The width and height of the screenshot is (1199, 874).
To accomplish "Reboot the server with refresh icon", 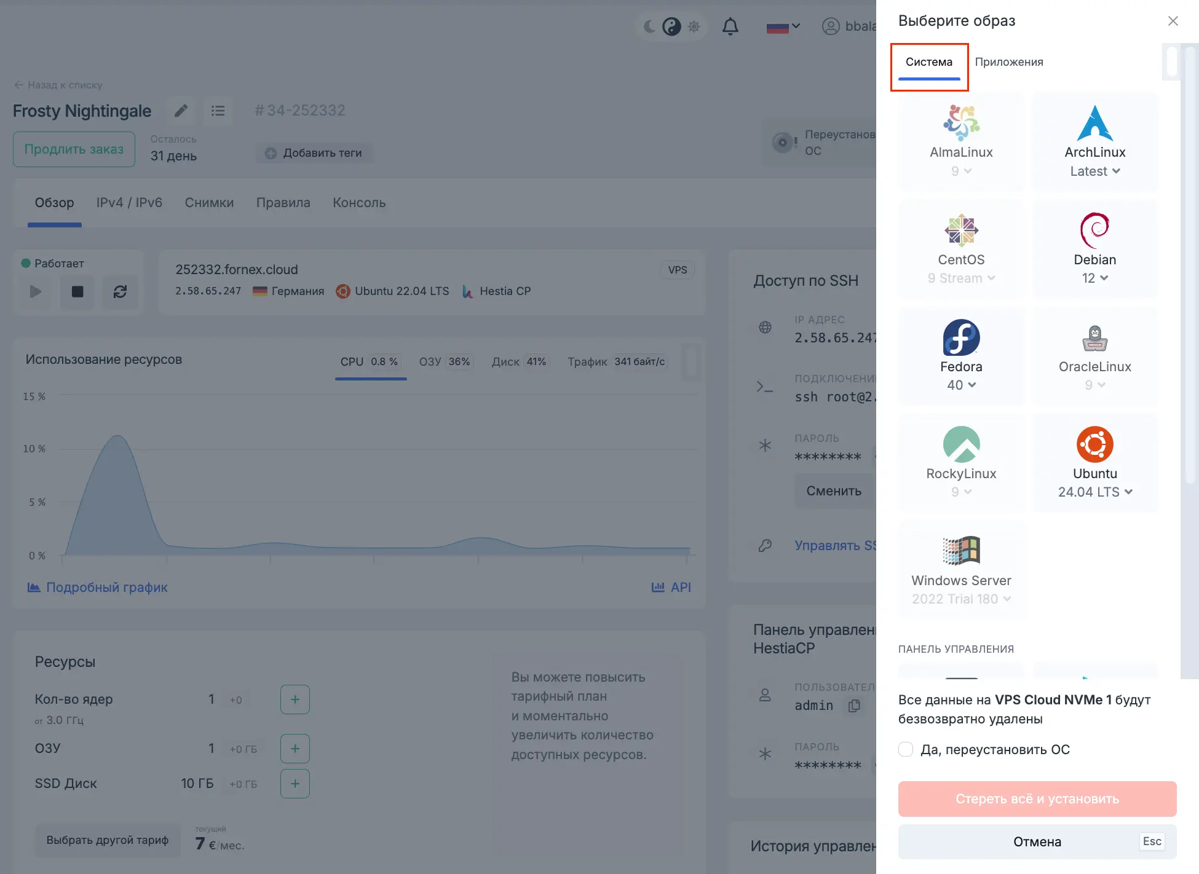I will click(120, 291).
